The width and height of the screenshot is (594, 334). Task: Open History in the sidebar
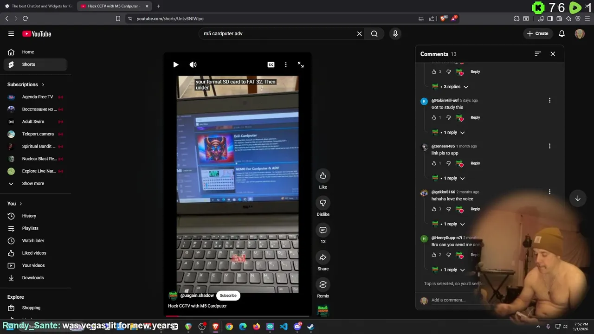(x=35, y=216)
